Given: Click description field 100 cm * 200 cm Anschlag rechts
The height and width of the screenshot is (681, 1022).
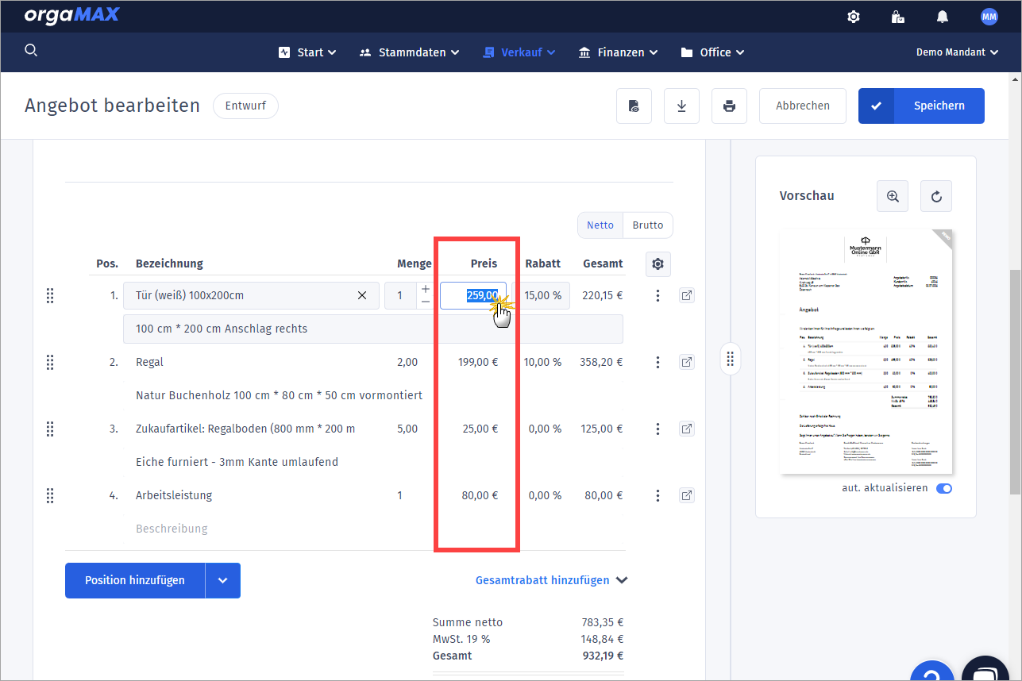Looking at the screenshot, I should 373,329.
